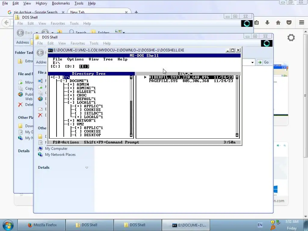This screenshot has height=231, width=308.
Task: Open Favorites menu in front DOS Shell window
Action: pos(78,43)
